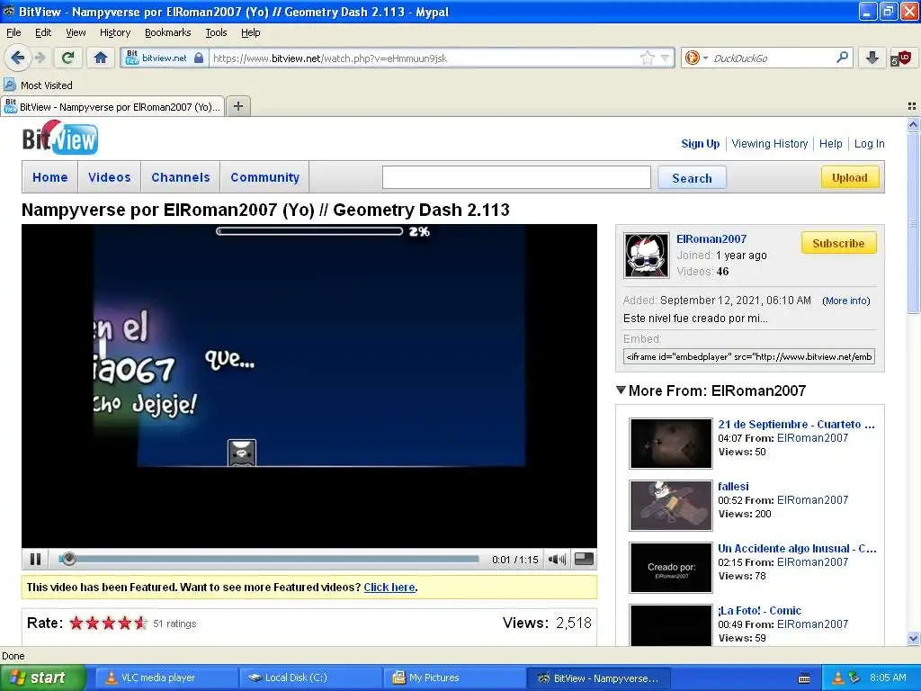The height and width of the screenshot is (691, 921).
Task: Click the Featured videos Click here link
Action: [389, 587]
